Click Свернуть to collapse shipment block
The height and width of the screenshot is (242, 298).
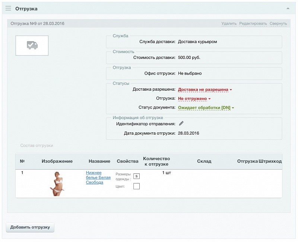pyautogui.click(x=278, y=23)
